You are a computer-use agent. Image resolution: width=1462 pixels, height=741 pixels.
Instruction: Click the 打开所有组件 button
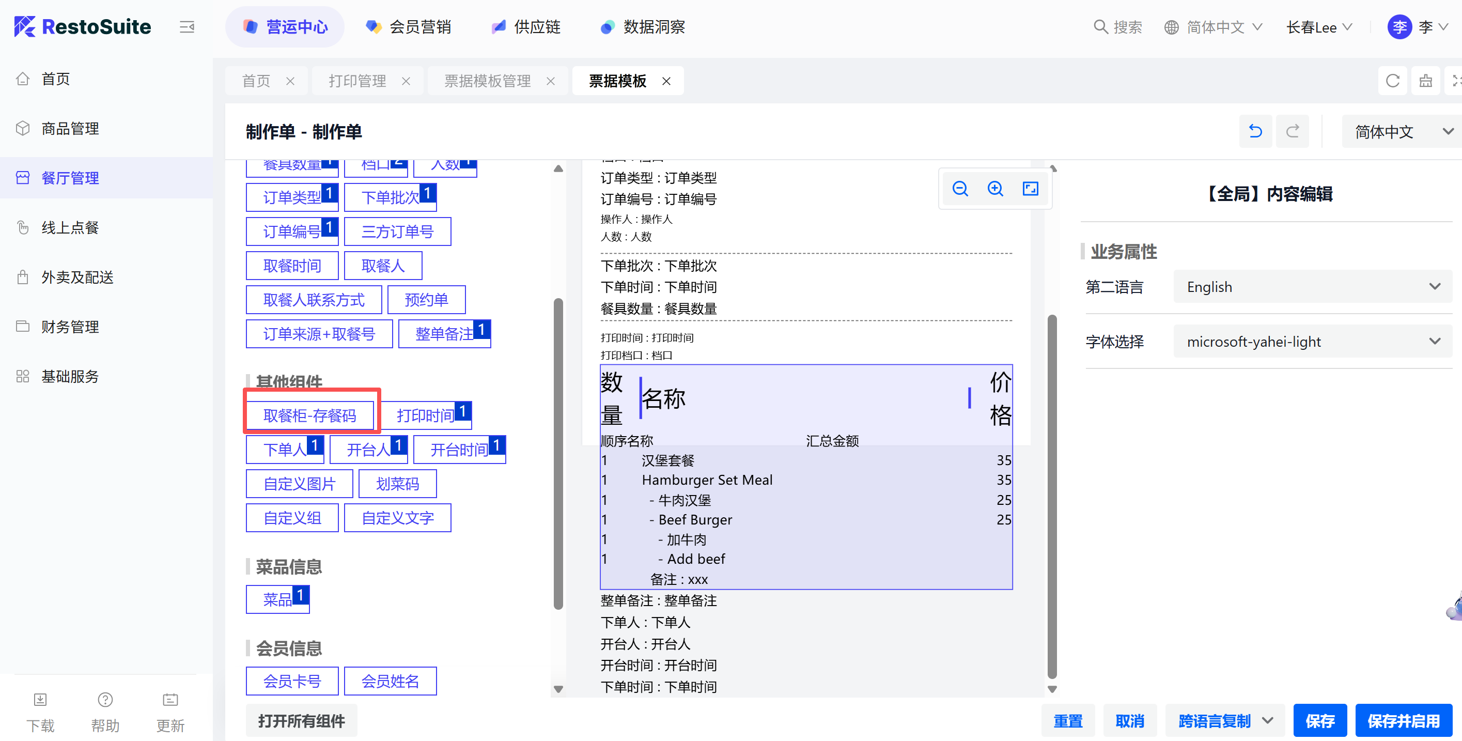301,720
